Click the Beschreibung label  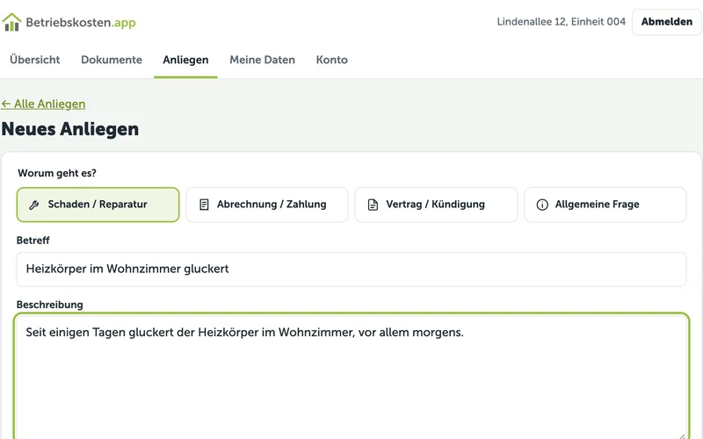pos(50,305)
